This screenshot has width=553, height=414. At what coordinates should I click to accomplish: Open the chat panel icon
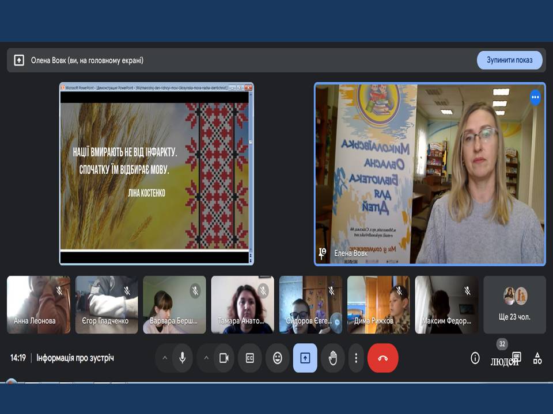pos(517,358)
